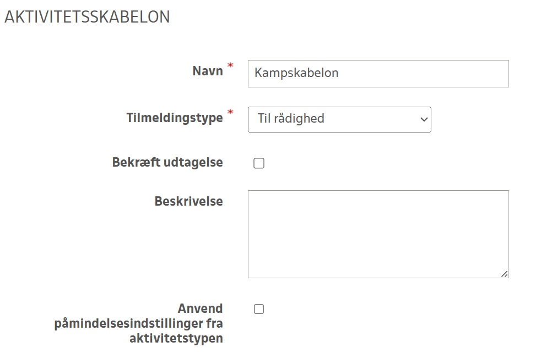Click the red asterisk beside Tilmeldingstype

coord(230,113)
